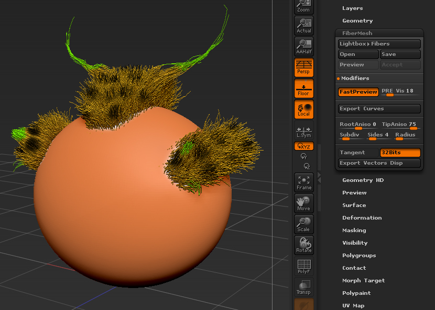
Task: Select the Move navigation tool
Action: tap(303, 203)
